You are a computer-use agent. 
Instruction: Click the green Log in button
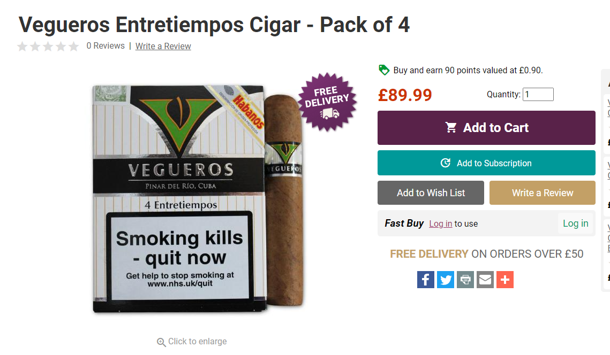tap(575, 223)
